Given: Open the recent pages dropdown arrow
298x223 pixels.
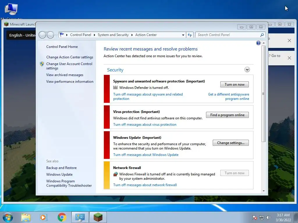Looking at the screenshot, I should [x=56, y=35].
